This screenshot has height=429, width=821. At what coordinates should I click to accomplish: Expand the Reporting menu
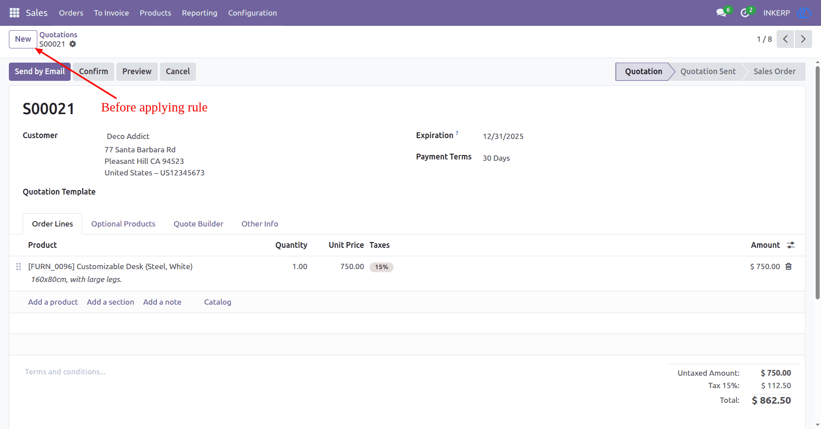[199, 13]
